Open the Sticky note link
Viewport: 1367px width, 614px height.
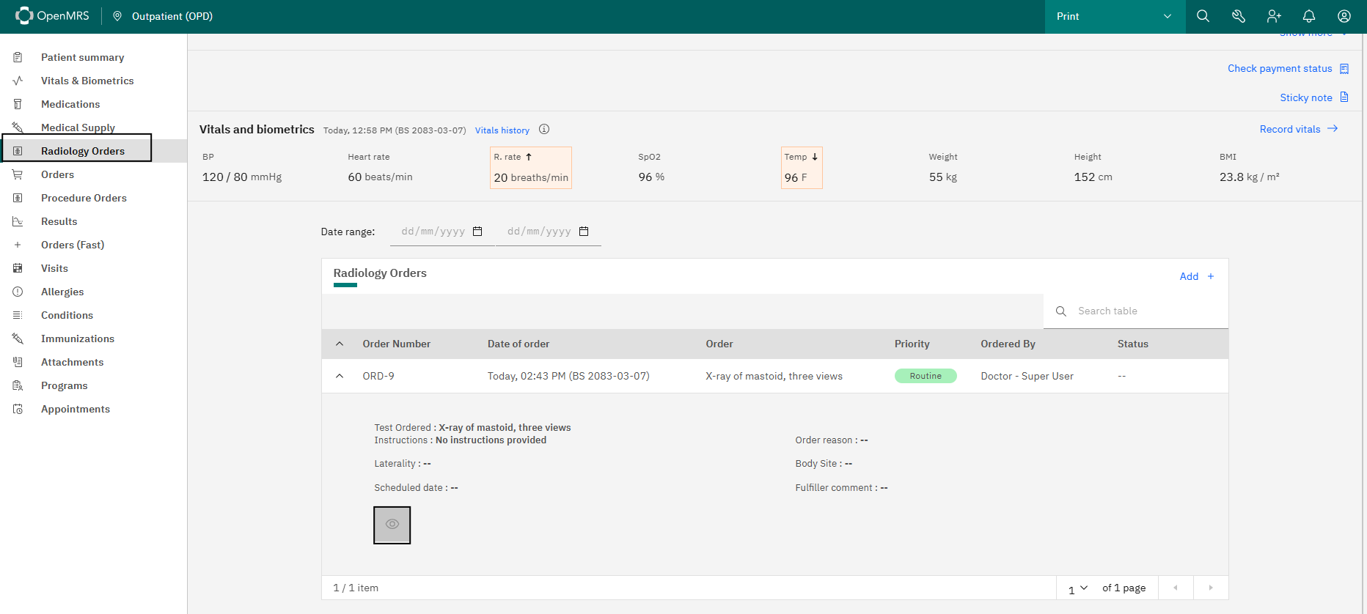[1314, 97]
